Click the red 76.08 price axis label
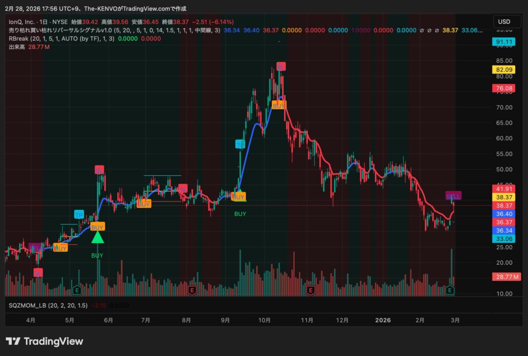 [503, 88]
